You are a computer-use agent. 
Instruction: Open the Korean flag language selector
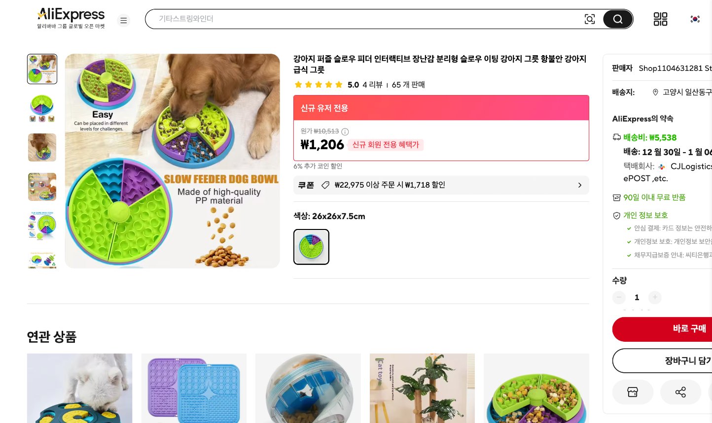[x=695, y=19]
